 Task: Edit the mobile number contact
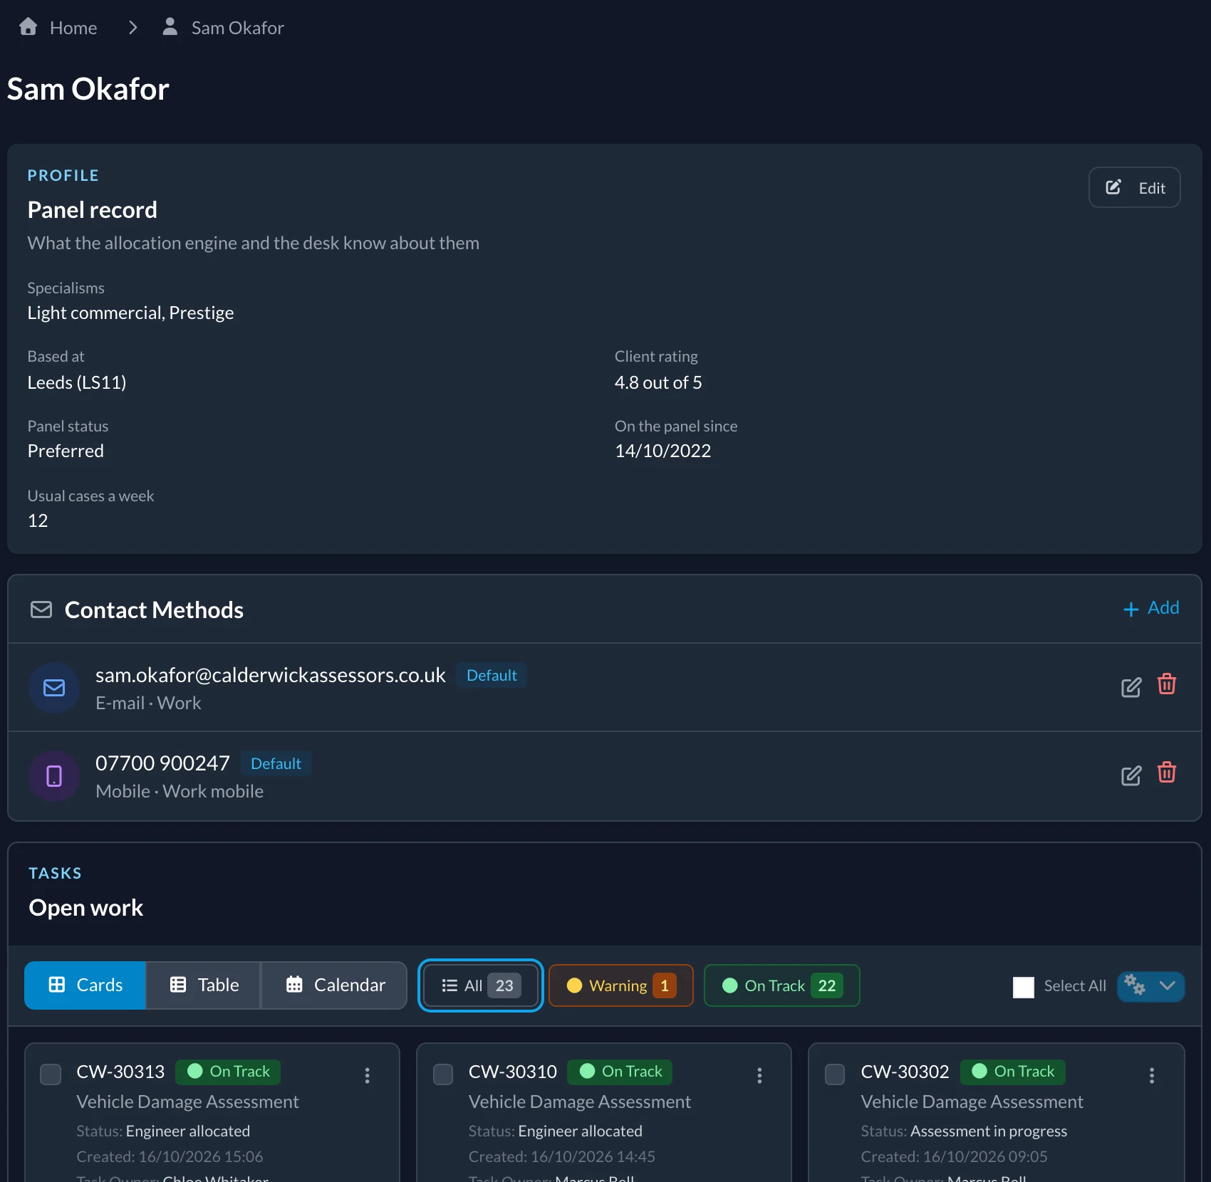click(1131, 775)
